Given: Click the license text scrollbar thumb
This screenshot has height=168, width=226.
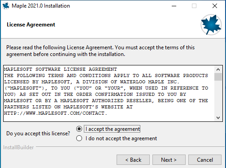Looking at the screenshot, I should tap(218, 77).
